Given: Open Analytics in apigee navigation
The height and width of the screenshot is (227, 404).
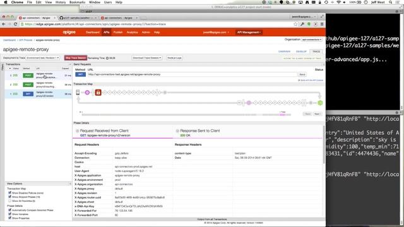Looking at the screenshot, I should click(x=132, y=32).
